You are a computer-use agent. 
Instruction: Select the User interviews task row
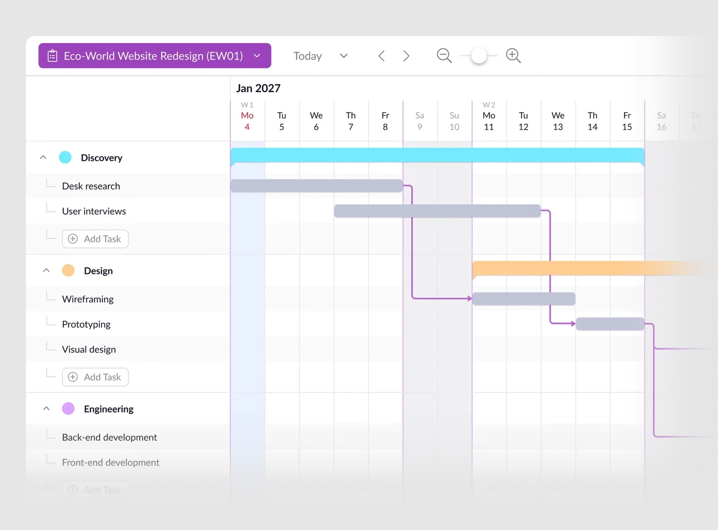click(x=128, y=211)
